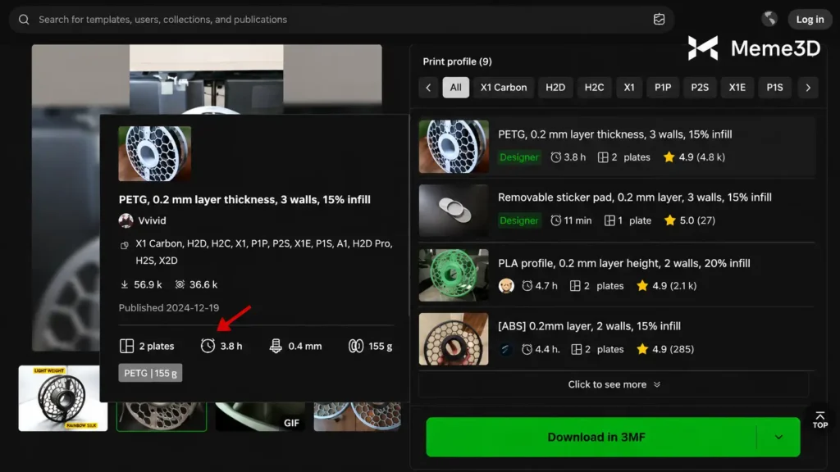Viewport: 840px width, 472px height.
Task: Open the profile popup thumbnail image
Action: tap(155, 153)
